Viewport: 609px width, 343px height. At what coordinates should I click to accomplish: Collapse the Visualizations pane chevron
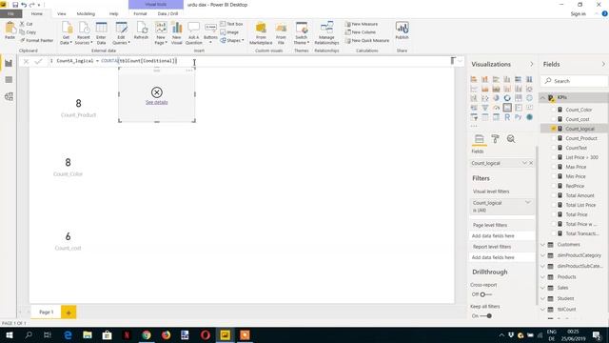tap(531, 64)
